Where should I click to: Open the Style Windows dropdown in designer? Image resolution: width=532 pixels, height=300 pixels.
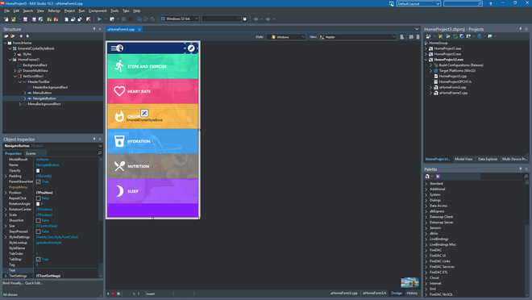(285, 36)
